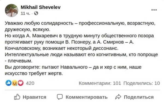Show who shared via 'Поделились: 10'

coord(142,83)
